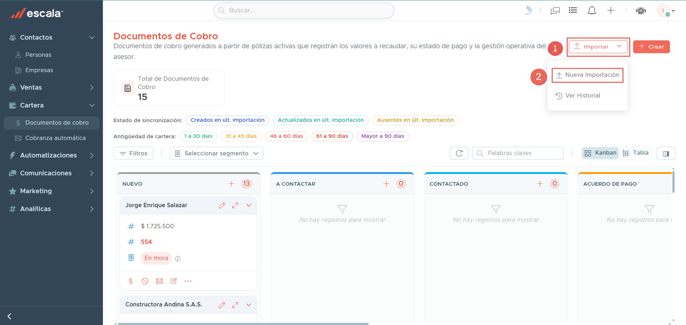Screen dimensions: 686x325
Task: Add a document in the NUEVO column
Action: click(231, 184)
